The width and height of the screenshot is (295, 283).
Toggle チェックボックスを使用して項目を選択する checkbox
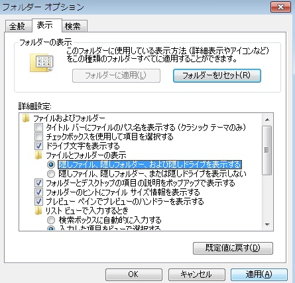click(x=38, y=137)
